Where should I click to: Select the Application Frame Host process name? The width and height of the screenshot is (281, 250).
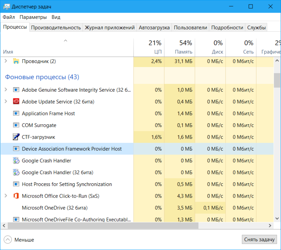click(48, 113)
